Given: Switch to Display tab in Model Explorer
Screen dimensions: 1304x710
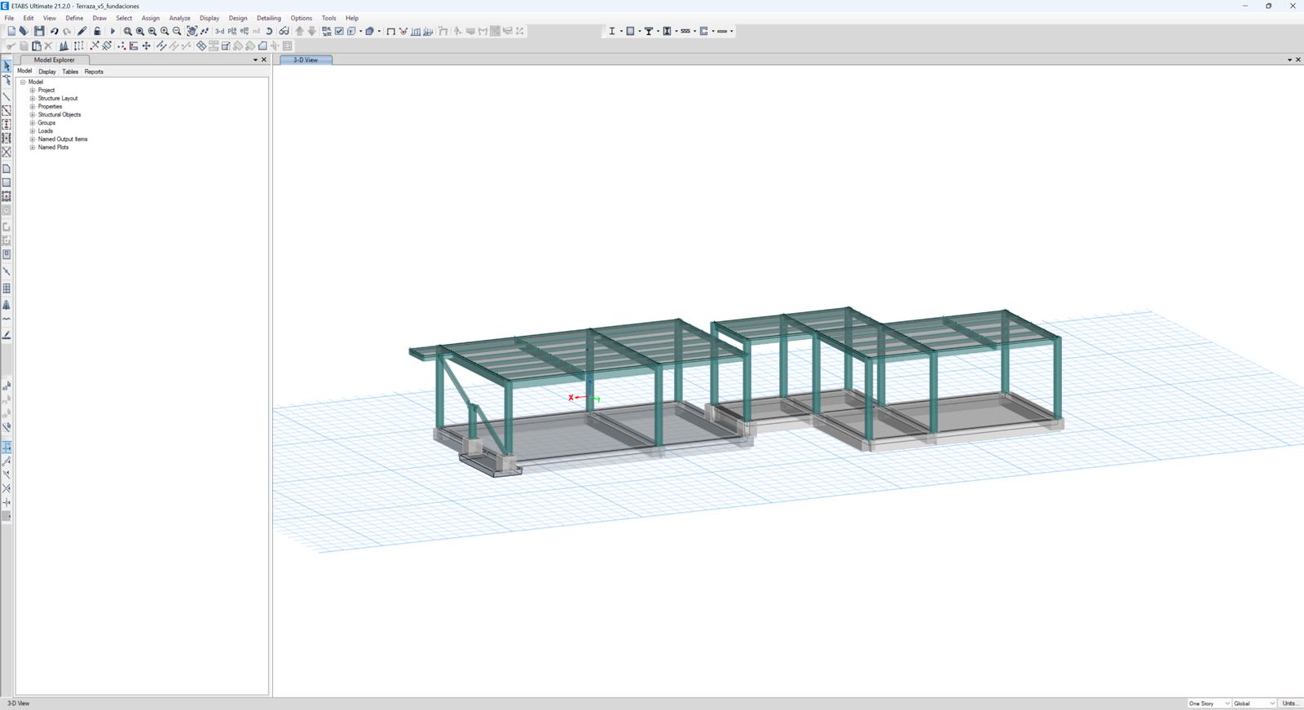Looking at the screenshot, I should point(47,72).
